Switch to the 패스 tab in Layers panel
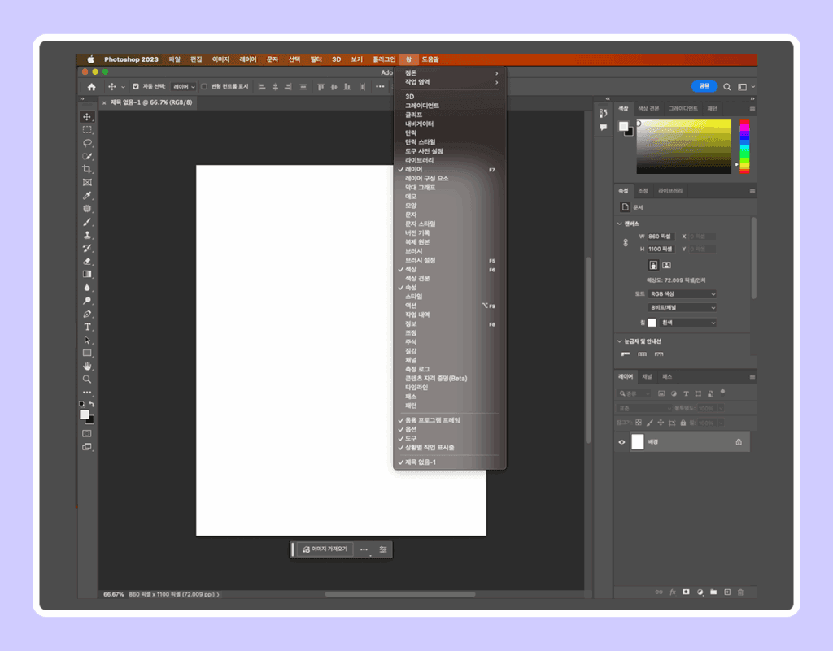The height and width of the screenshot is (651, 833). pyautogui.click(x=667, y=376)
